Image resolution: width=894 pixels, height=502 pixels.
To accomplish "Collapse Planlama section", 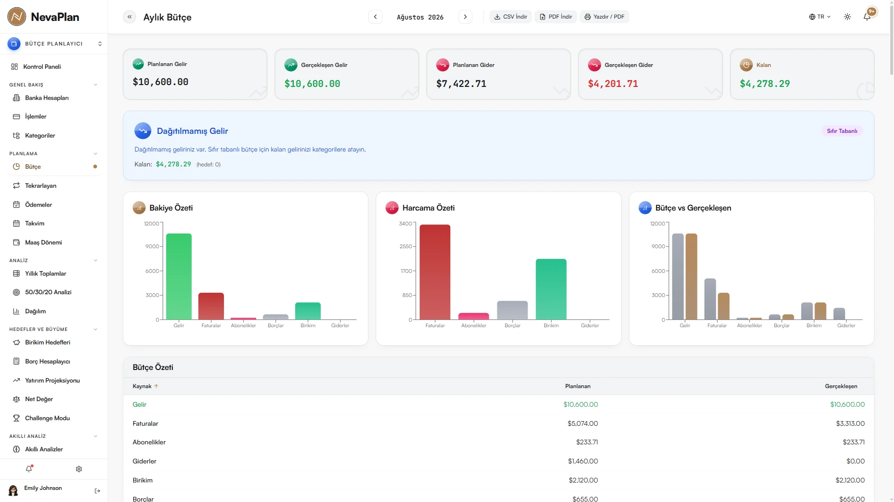I will (x=95, y=153).
